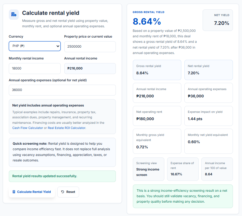Click the large 8.64% gross yield figure
Image resolution: width=242 pixels, height=216 pixels.
pos(147,21)
